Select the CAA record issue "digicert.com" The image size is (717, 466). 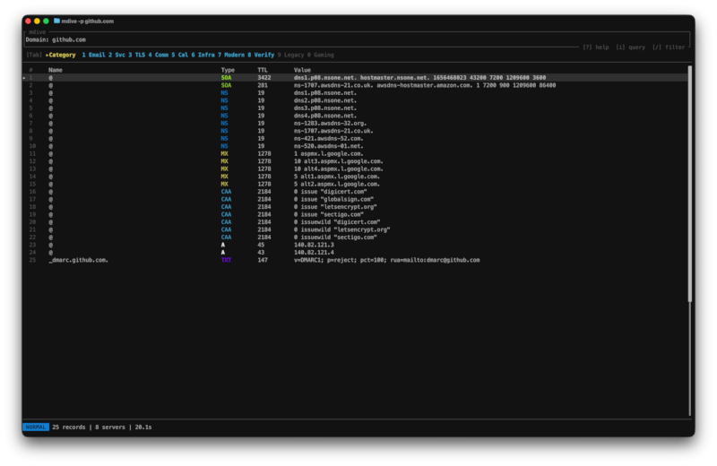point(355,192)
